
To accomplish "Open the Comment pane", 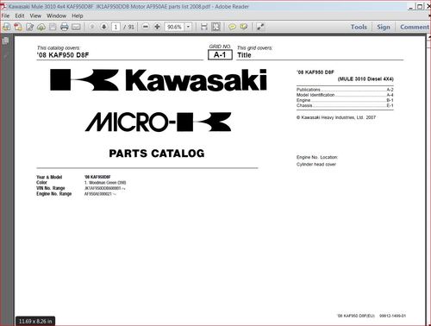I will point(415,27).
